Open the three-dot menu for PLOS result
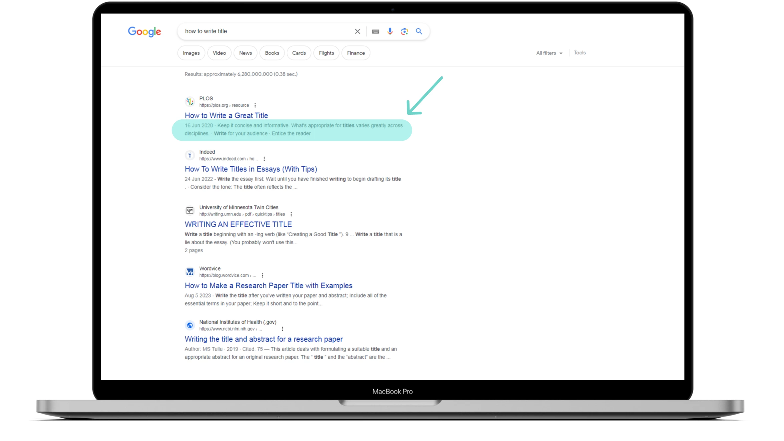Viewport: 784px width, 441px height. coord(255,105)
